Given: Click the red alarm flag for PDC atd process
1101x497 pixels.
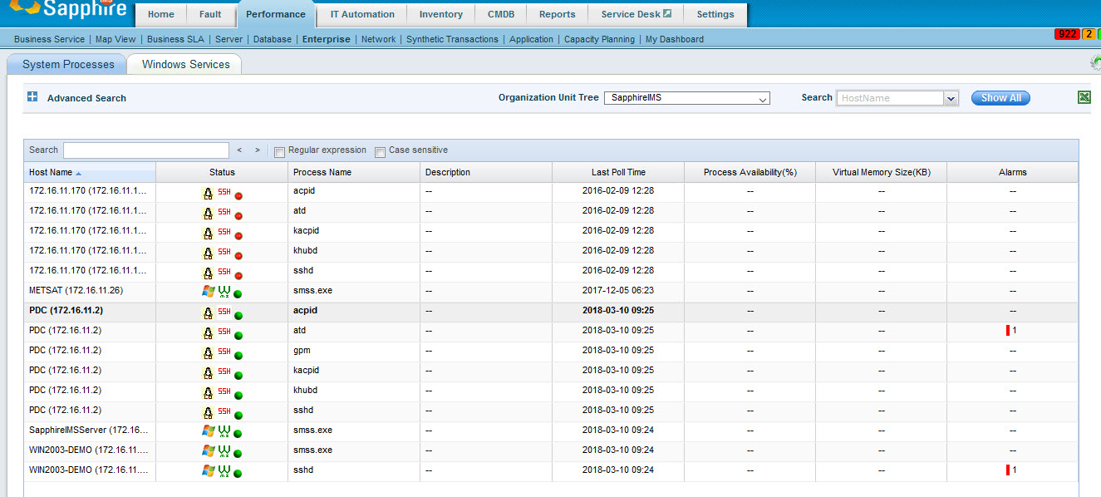Looking at the screenshot, I should pyautogui.click(x=1008, y=331).
